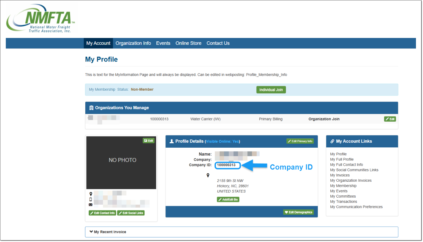Open My Full Contact Info link
This screenshot has width=423, height=242.
[347, 165]
